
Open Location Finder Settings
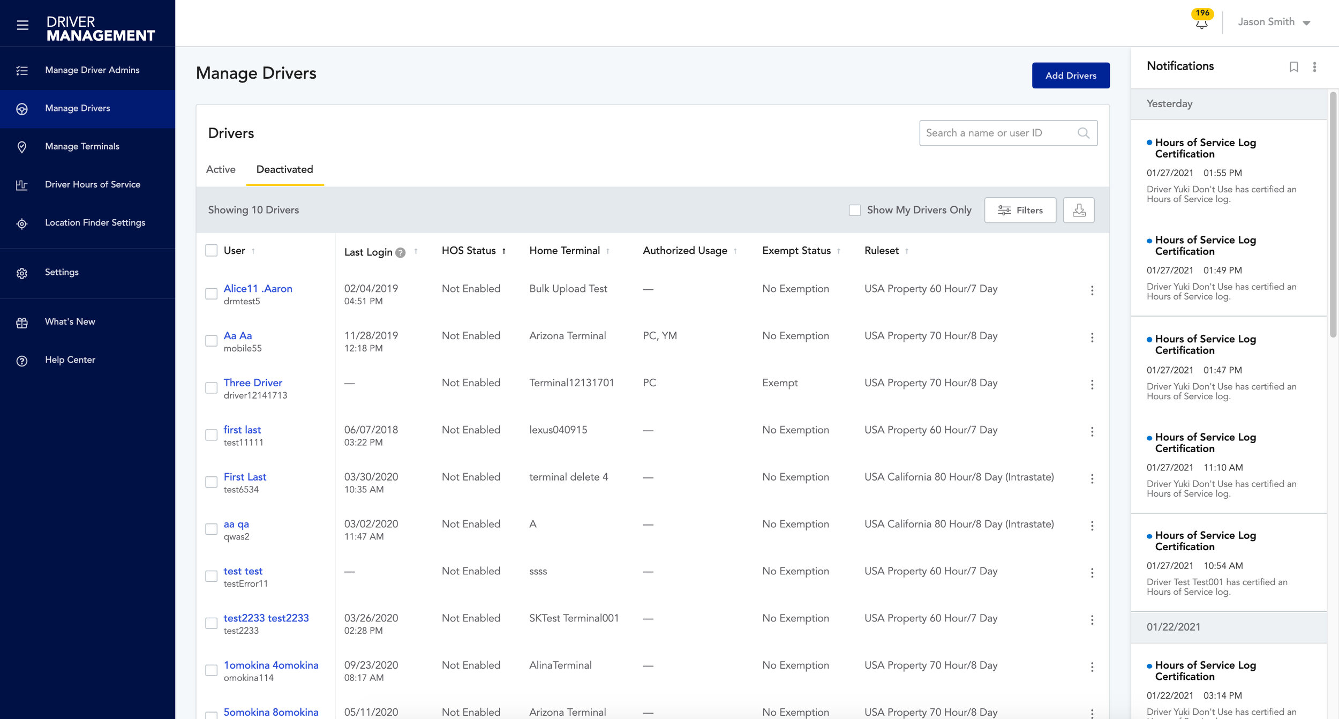pos(87,223)
